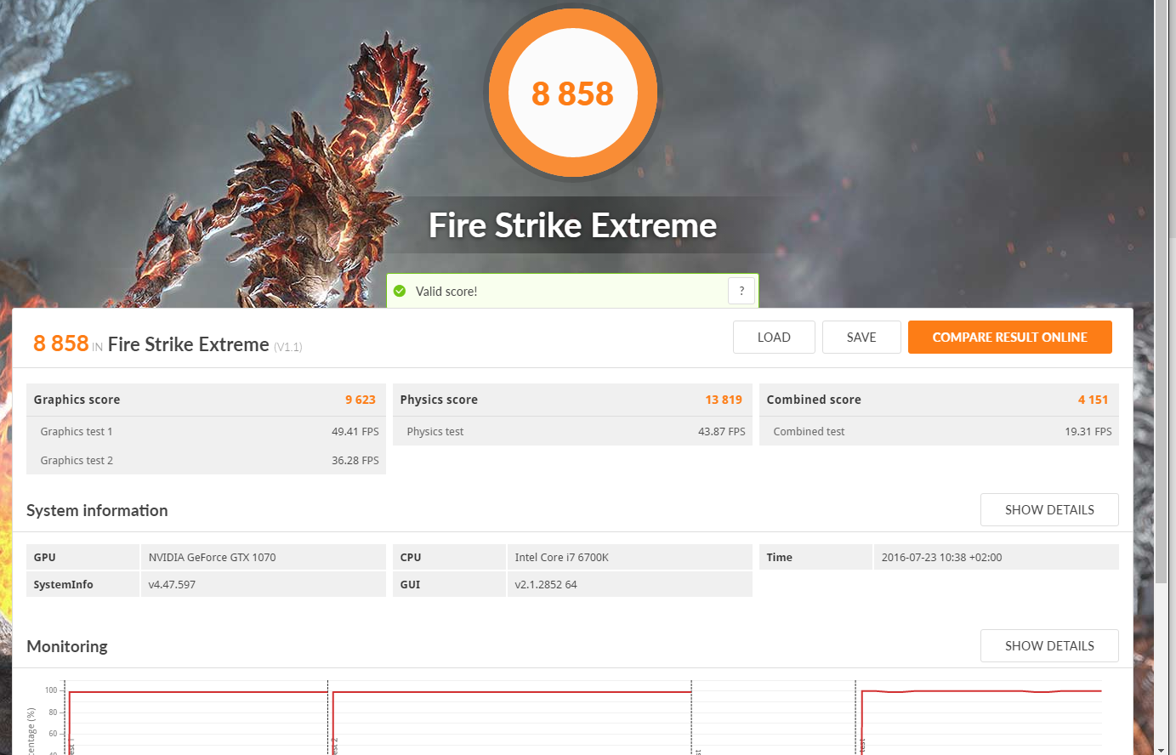The height and width of the screenshot is (755, 1176).
Task: Click the Combined score label
Action: click(814, 400)
